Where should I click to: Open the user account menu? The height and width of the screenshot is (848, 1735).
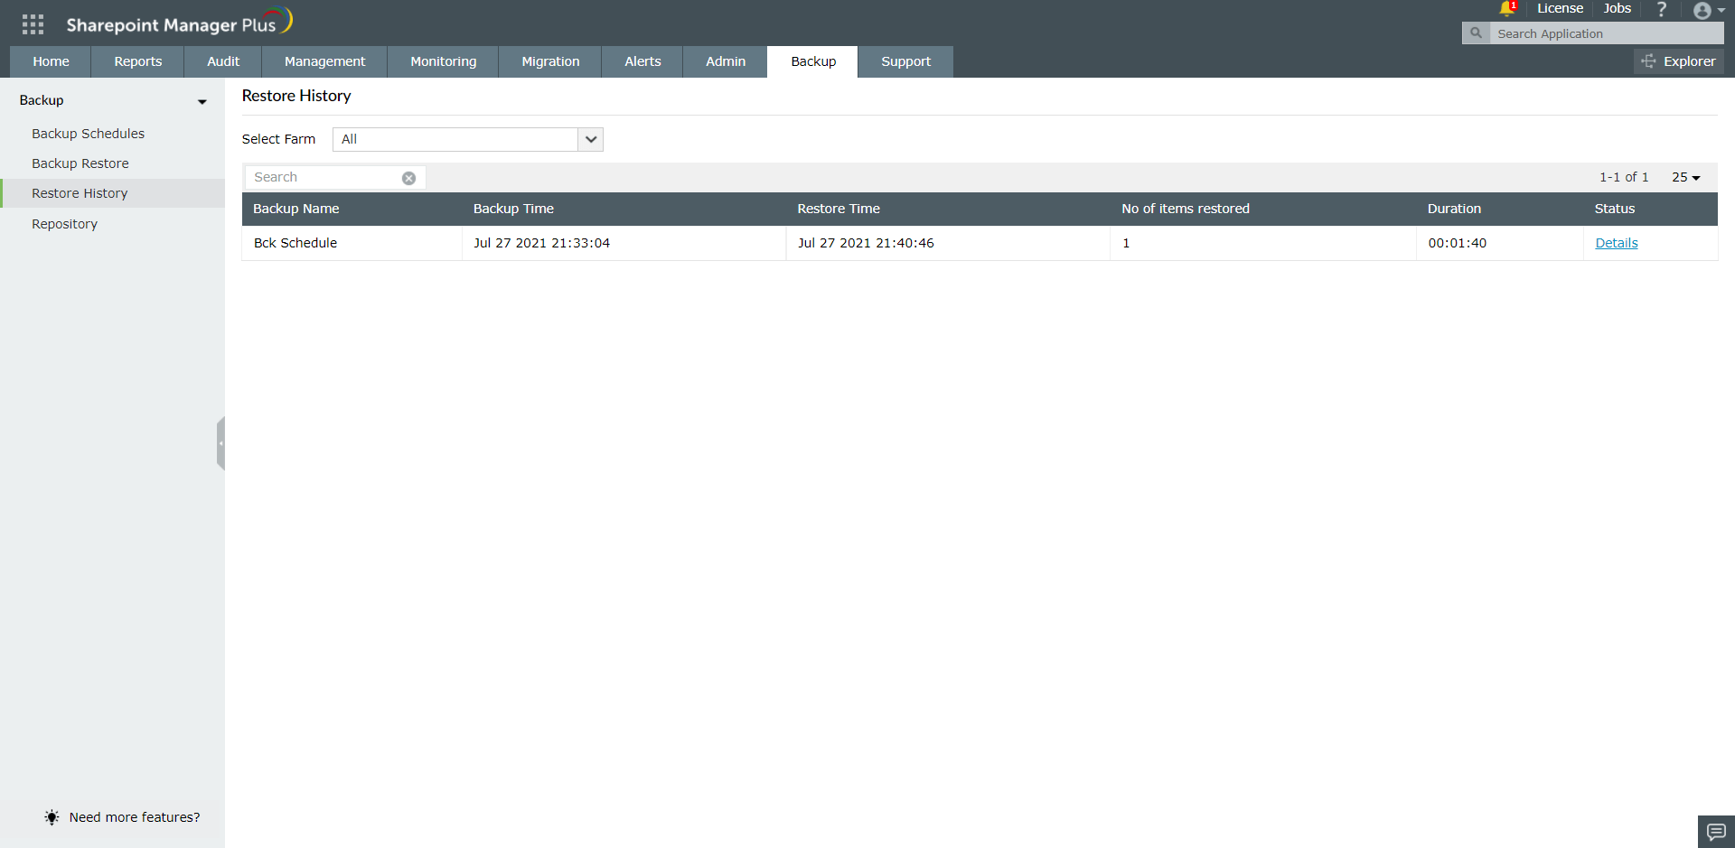1704,11
